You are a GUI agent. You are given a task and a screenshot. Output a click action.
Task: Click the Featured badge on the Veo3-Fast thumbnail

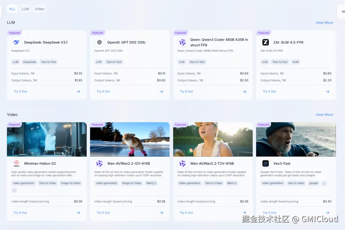[x=264, y=125]
